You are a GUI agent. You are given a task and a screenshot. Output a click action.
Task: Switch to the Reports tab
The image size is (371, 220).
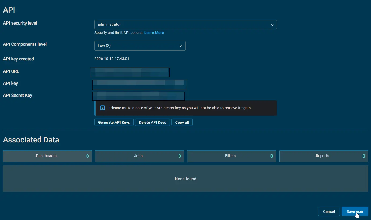coord(324,156)
